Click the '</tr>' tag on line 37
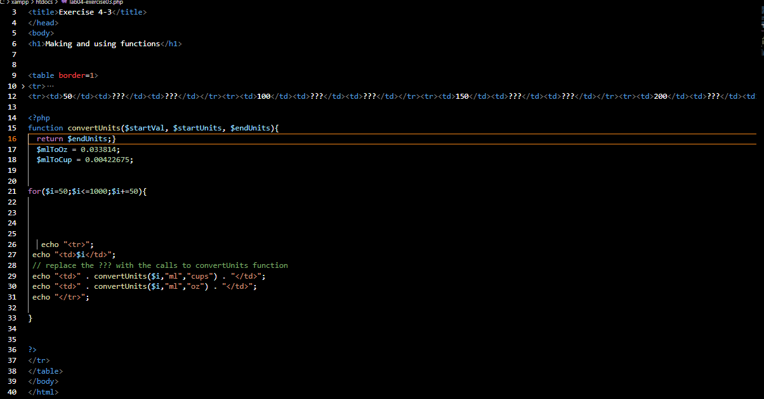The image size is (764, 399). (39, 360)
